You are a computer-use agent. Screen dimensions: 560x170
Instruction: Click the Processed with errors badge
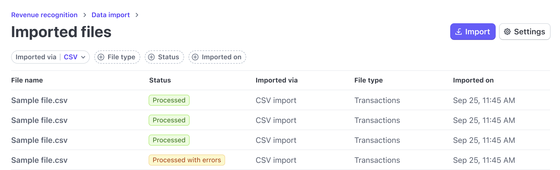tap(187, 160)
